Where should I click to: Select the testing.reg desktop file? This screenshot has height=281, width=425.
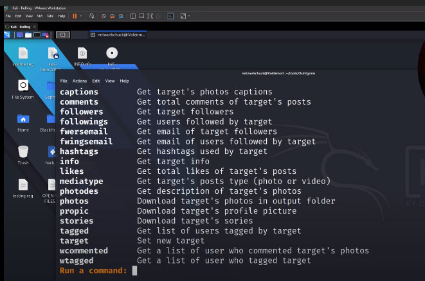[x=23, y=188]
